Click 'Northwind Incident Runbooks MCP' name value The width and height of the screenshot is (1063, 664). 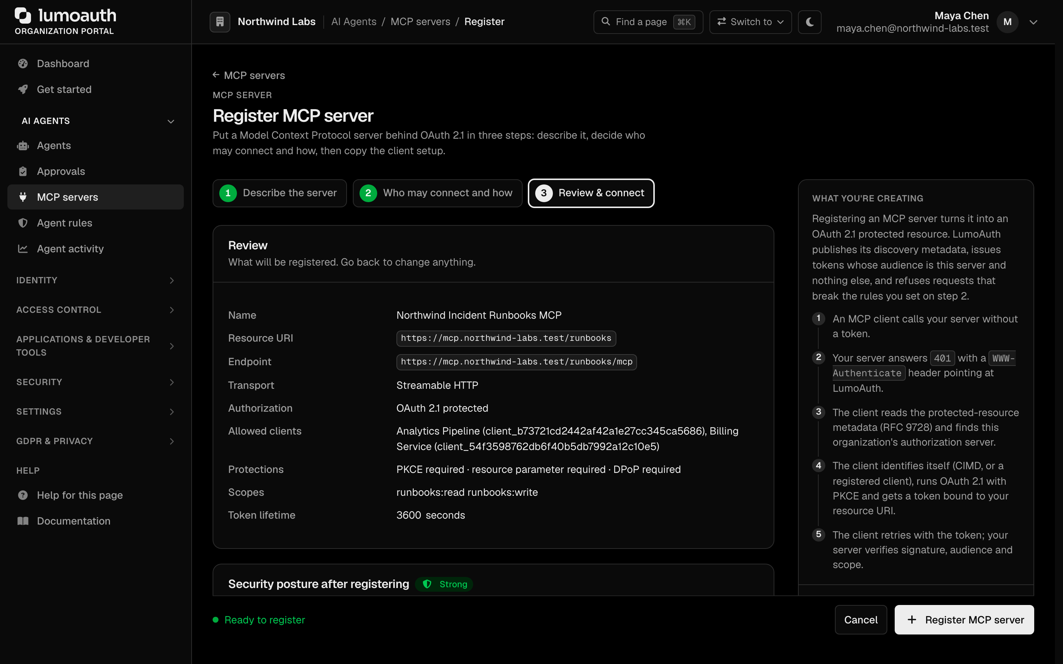pos(479,315)
